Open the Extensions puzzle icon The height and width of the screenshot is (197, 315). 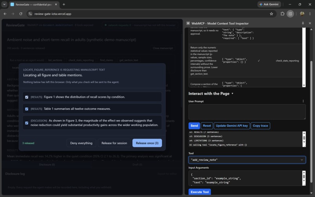(282, 14)
